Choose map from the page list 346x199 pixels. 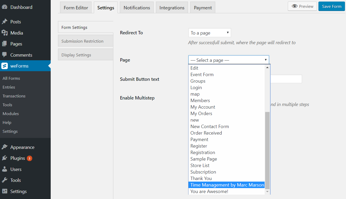click(226, 94)
